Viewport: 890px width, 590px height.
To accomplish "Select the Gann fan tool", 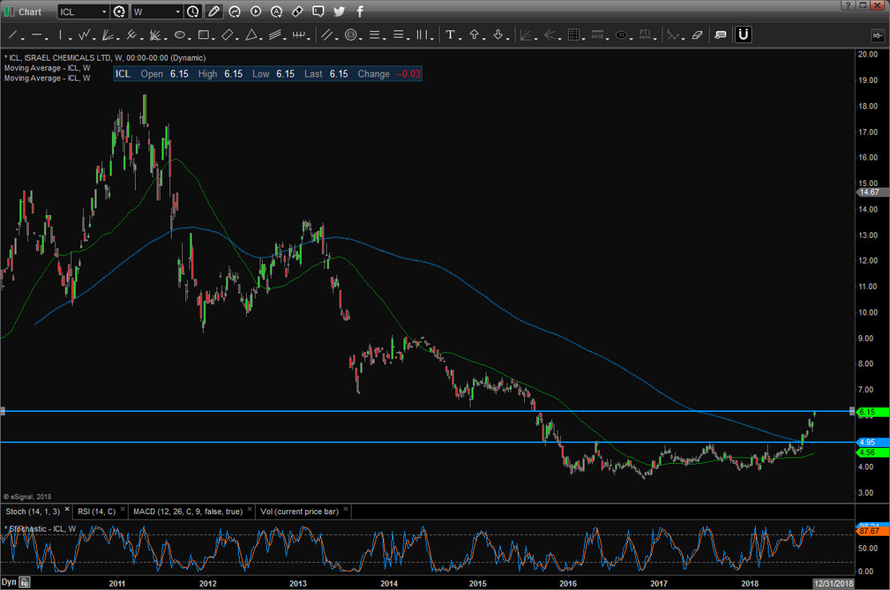I will pyautogui.click(x=108, y=35).
